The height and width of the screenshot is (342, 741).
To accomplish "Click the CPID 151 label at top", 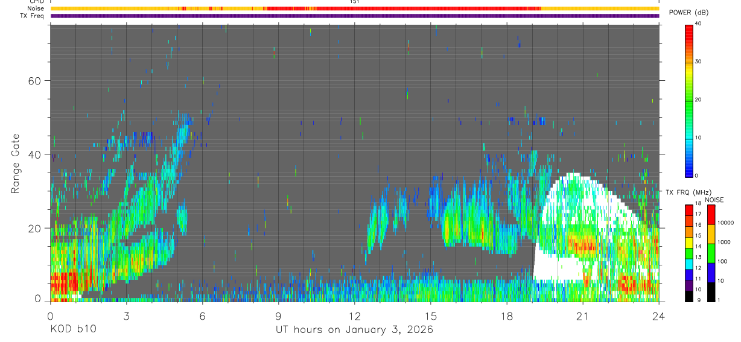I will click(x=355, y=2).
